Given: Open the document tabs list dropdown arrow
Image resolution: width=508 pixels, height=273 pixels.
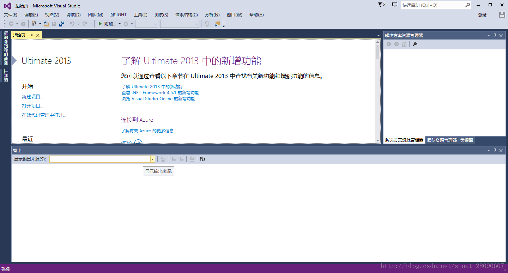Looking at the screenshot, I should (378, 36).
